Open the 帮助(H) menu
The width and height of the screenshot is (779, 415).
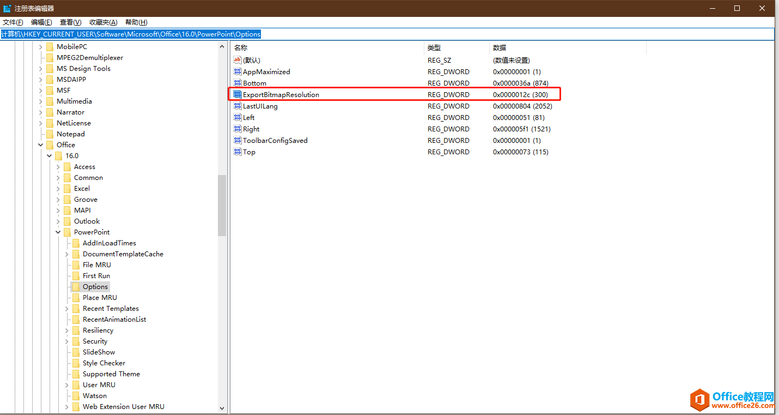pos(136,22)
